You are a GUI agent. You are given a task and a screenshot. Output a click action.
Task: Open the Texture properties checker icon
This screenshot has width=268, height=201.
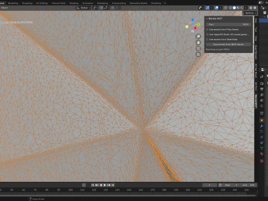(x=262, y=161)
